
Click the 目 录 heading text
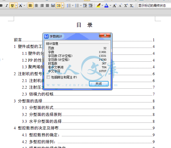[85, 25]
